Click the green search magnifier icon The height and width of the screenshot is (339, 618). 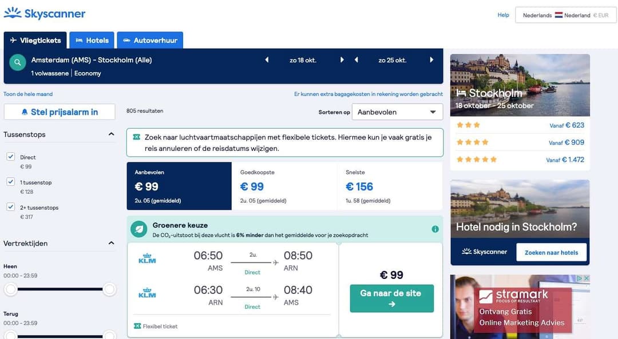[x=17, y=62]
